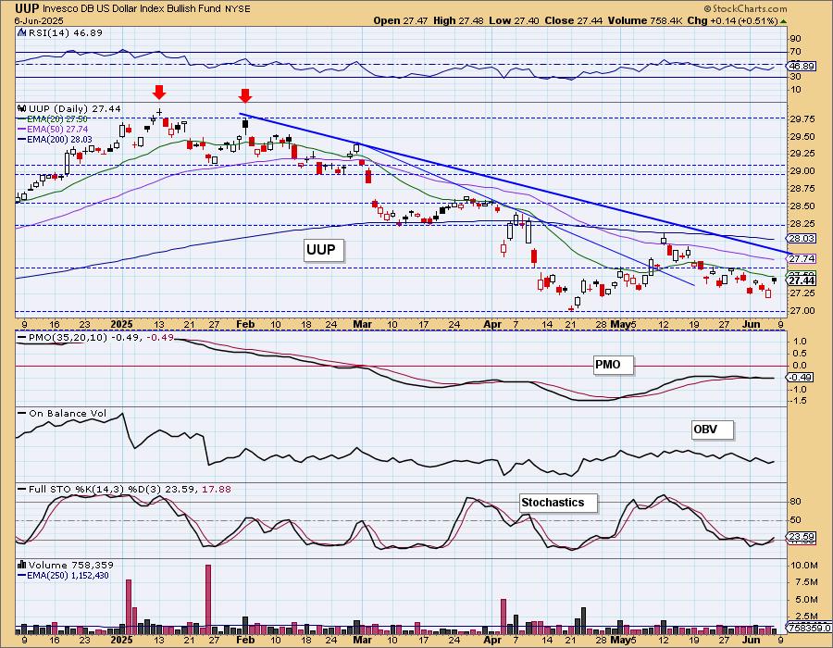Click the boxed PMO annotation
Image resolution: width=833 pixels, height=648 pixels.
click(x=614, y=365)
